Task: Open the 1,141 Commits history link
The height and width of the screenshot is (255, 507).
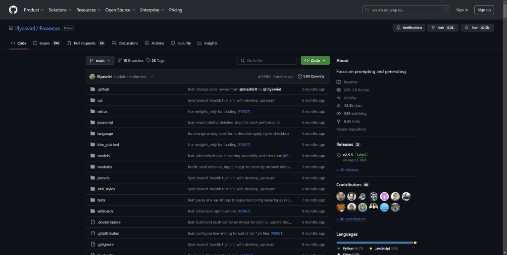Action: click(x=311, y=77)
